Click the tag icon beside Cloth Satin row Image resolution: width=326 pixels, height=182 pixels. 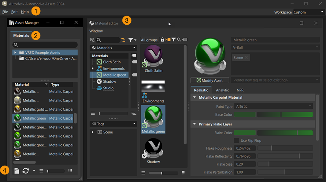coord(134,62)
